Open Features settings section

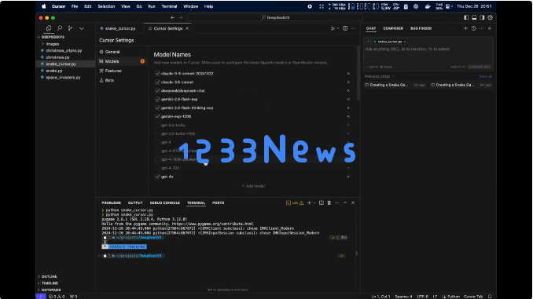click(x=113, y=71)
